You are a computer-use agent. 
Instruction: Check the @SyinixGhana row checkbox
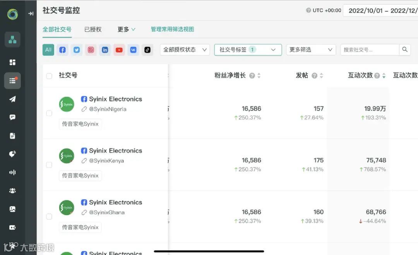[49, 217]
